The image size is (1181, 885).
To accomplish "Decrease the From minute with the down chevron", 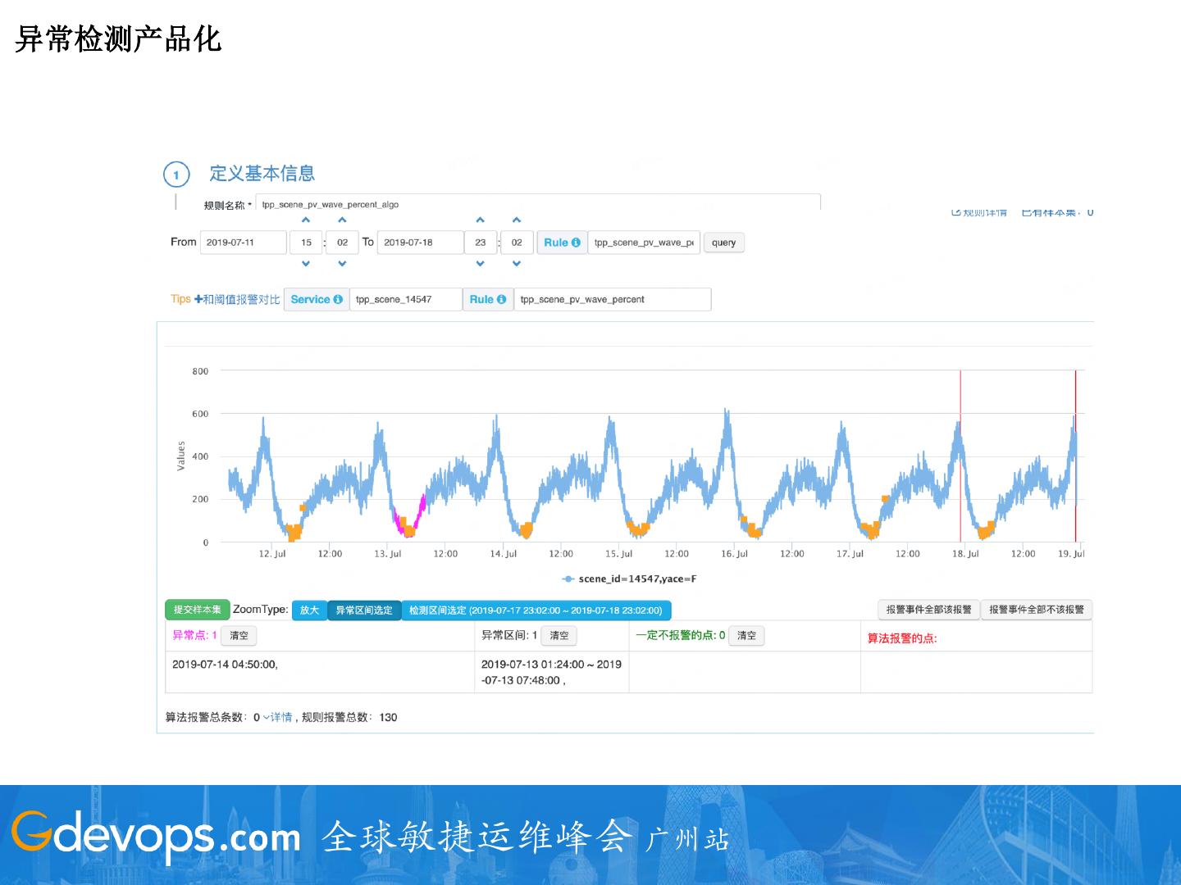I will pos(342,264).
